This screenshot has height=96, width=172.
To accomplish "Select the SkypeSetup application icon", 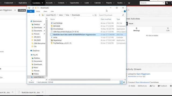I will 52,40.
